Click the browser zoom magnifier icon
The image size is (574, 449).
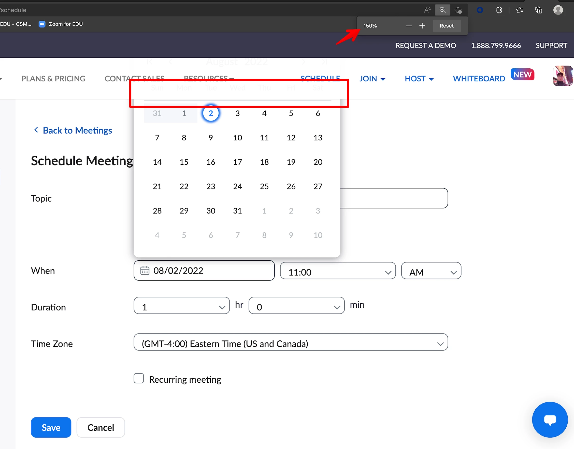(x=442, y=10)
